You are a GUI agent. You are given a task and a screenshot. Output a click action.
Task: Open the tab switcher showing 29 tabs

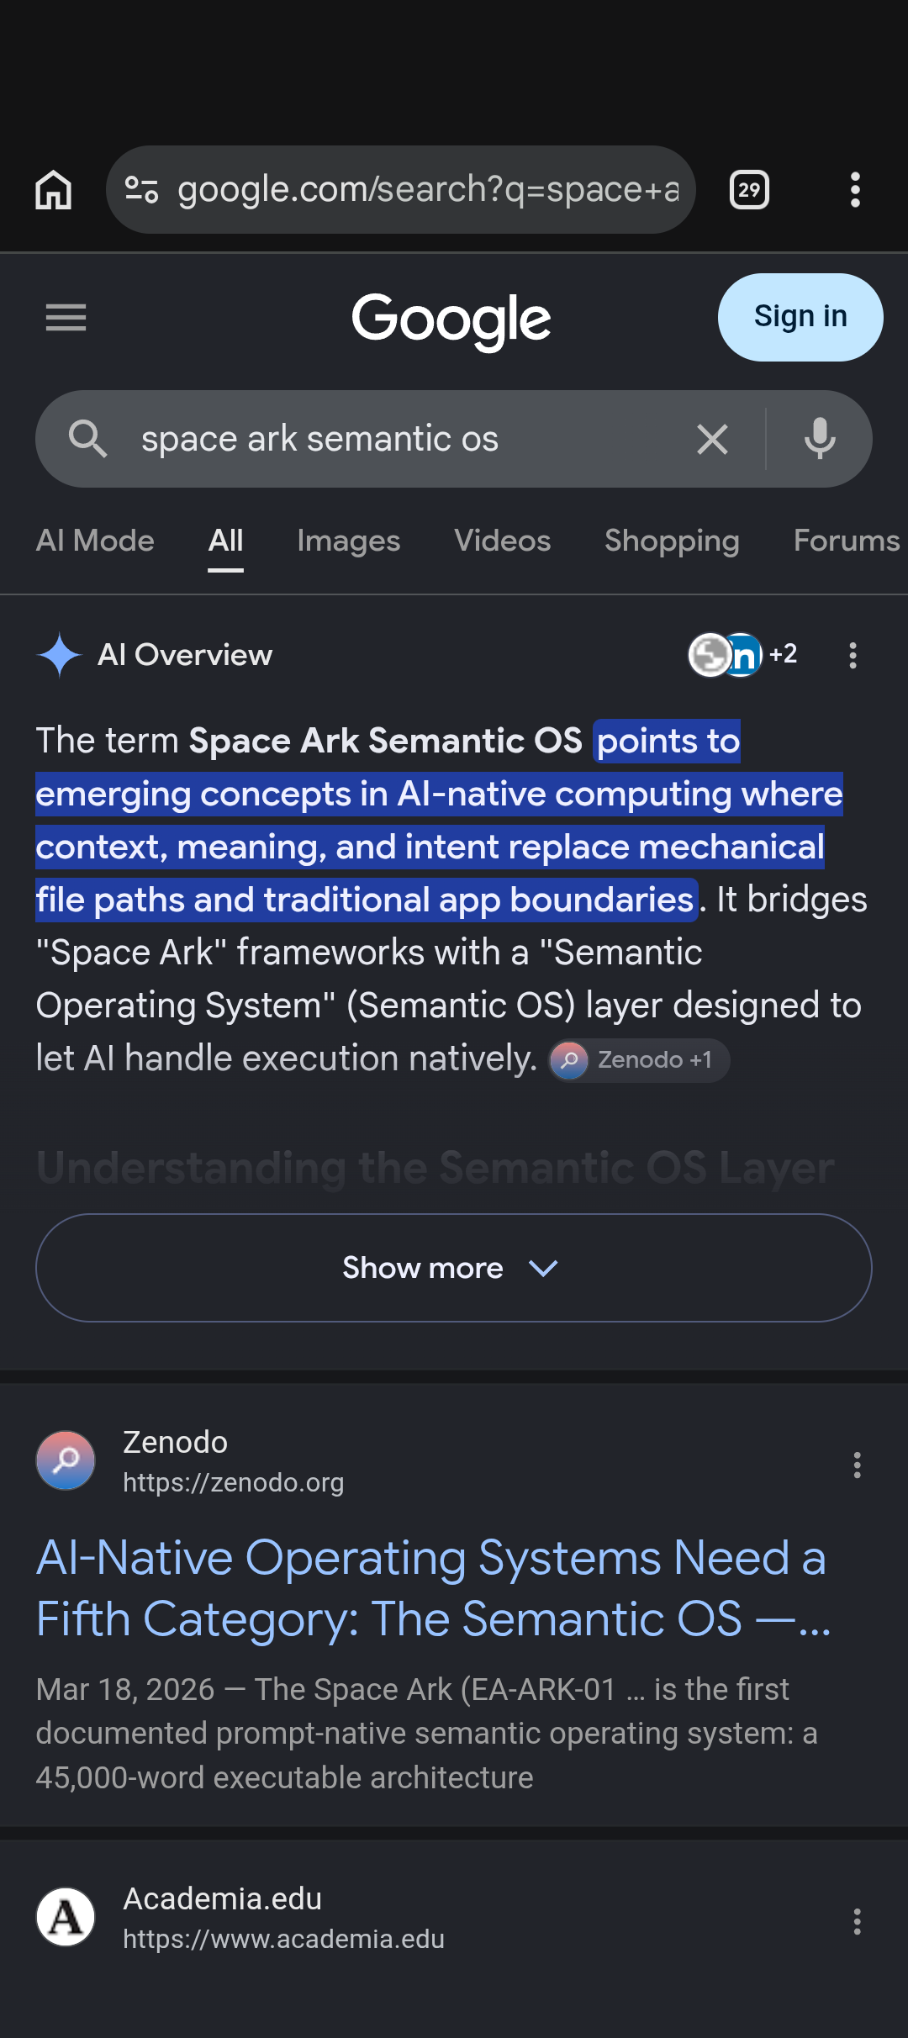749,189
